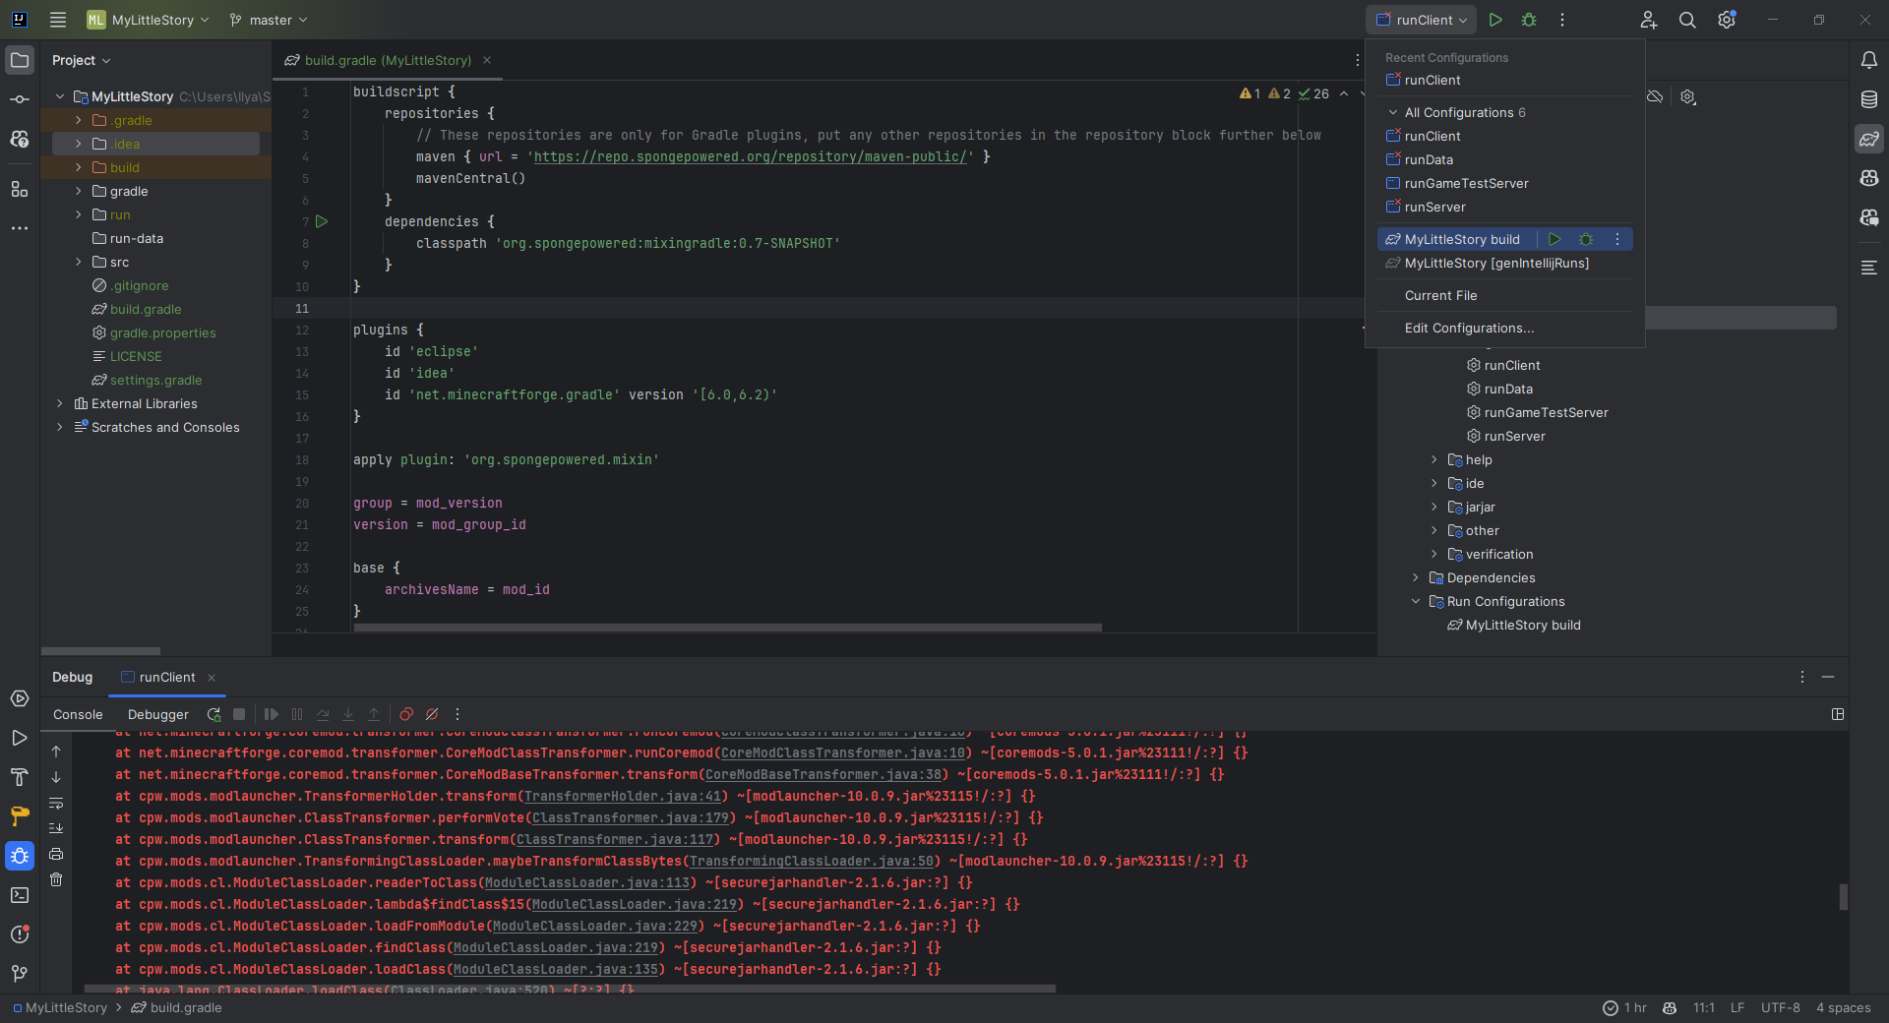This screenshot has width=1889, height=1023.
Task: Toggle Mute Breakpoints in debugger toolbar
Action: click(x=432, y=714)
